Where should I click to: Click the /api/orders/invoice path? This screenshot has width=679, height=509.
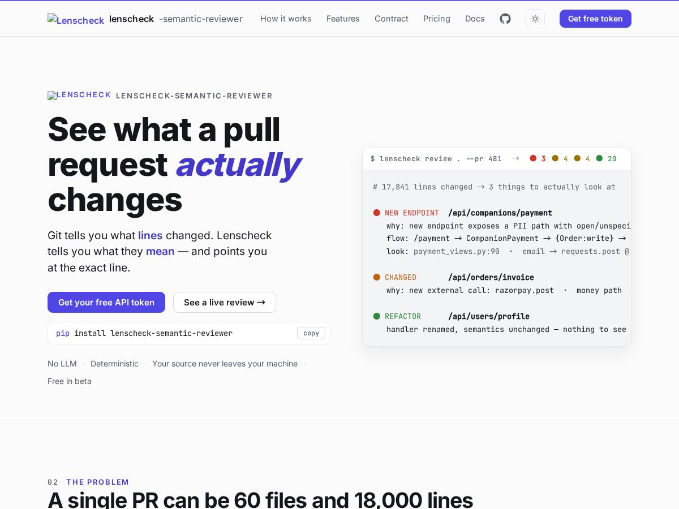coord(491,278)
